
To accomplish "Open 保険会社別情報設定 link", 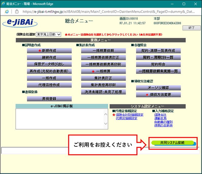I will point(129,115).
